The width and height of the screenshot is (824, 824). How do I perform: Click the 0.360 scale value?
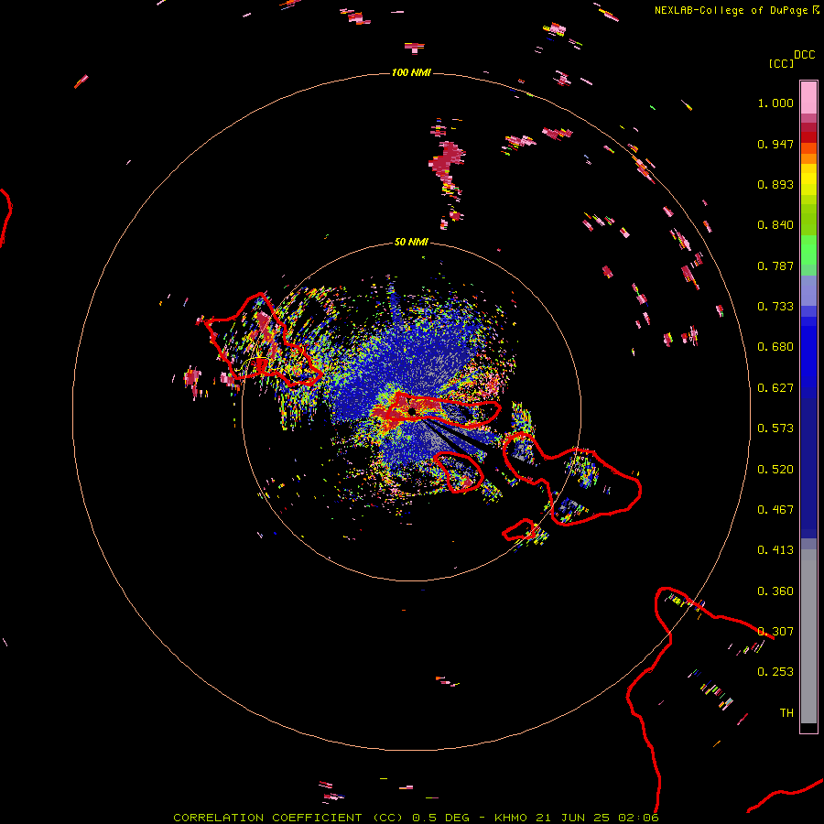[x=775, y=591]
